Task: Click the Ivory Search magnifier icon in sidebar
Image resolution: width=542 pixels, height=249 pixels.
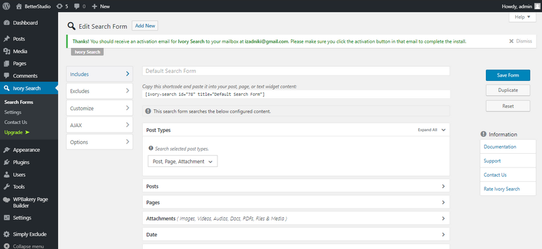Action: (7, 88)
